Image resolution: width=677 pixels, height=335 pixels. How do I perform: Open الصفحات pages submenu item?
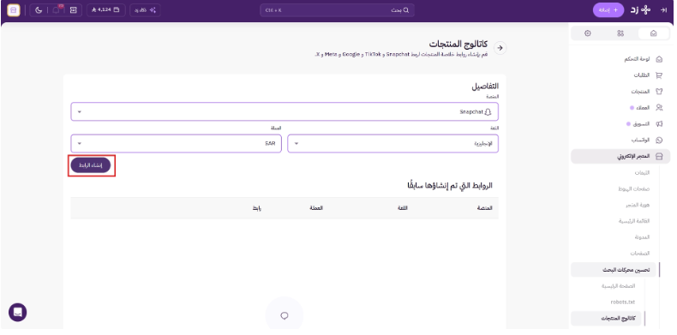coord(640,253)
